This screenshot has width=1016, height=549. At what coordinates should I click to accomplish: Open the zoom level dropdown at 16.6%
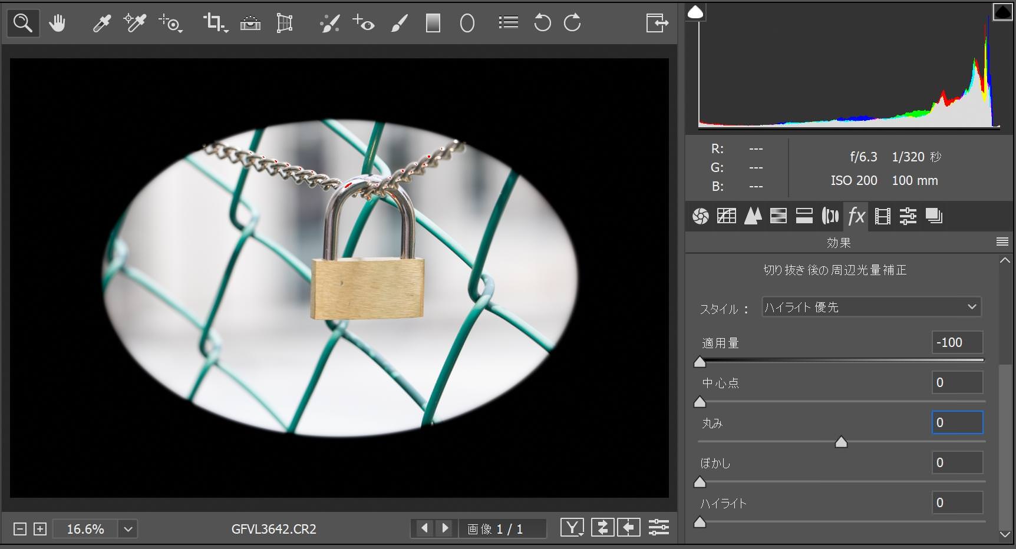coord(128,529)
